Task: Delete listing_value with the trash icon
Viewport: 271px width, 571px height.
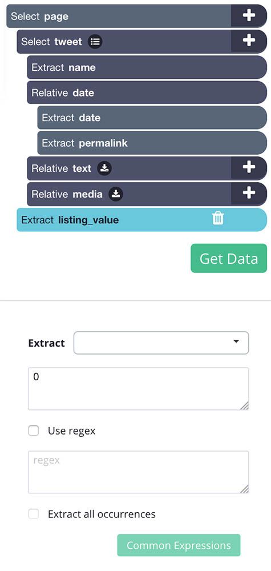Action: pyautogui.click(x=218, y=219)
